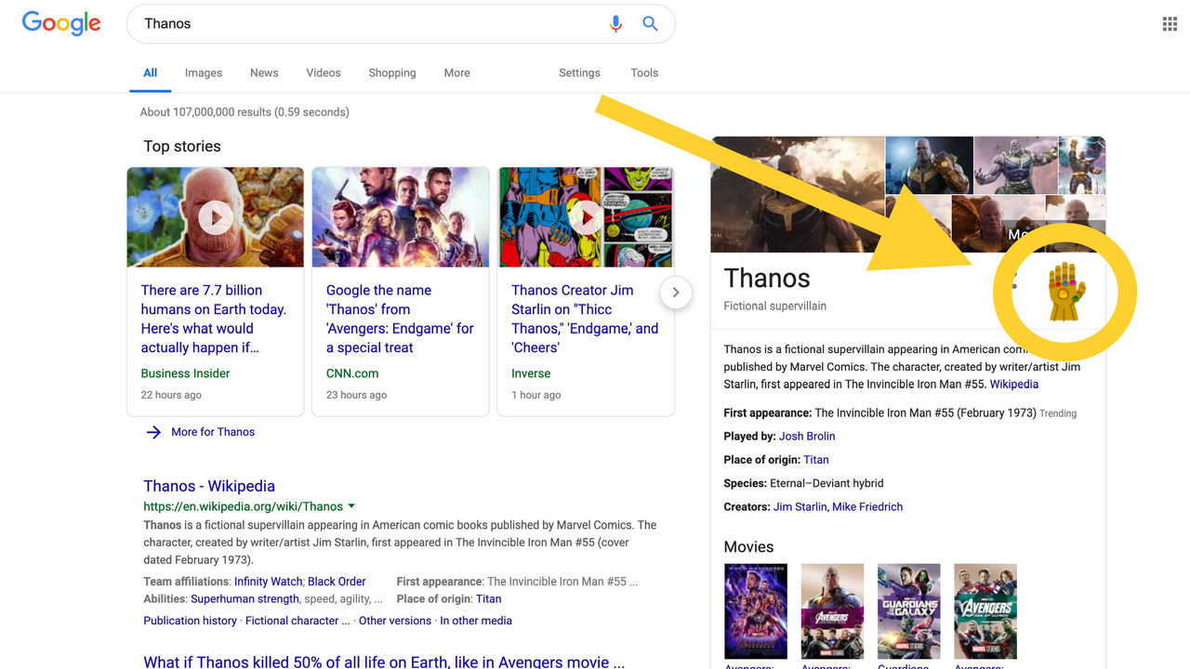Viewport: 1190px width, 669px height.
Task: Play the Inverse Thanos comic video
Action: pos(586,217)
